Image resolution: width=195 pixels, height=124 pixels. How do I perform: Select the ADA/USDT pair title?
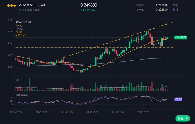pos(27,5)
